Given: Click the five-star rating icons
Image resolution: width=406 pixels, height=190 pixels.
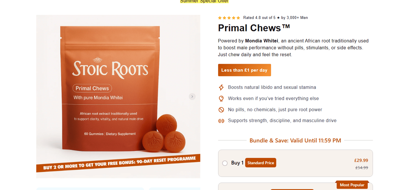Looking at the screenshot, I should coord(229,18).
